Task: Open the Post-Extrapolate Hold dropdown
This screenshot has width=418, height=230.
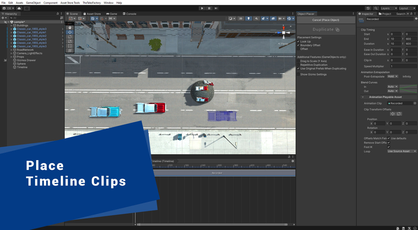Action: point(393,77)
